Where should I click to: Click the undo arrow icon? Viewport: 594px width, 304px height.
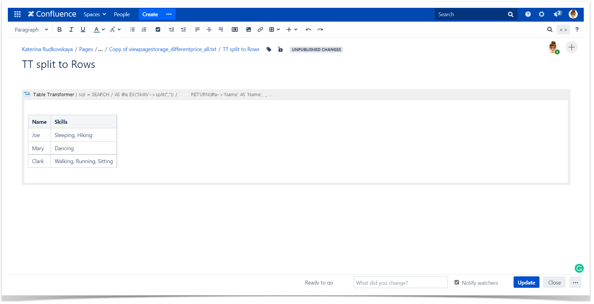click(x=308, y=29)
